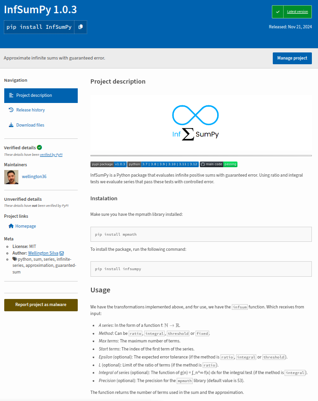This screenshot has height=401, width=318.
Task: Copy the pip install InfSumPy command
Action: [81, 27]
